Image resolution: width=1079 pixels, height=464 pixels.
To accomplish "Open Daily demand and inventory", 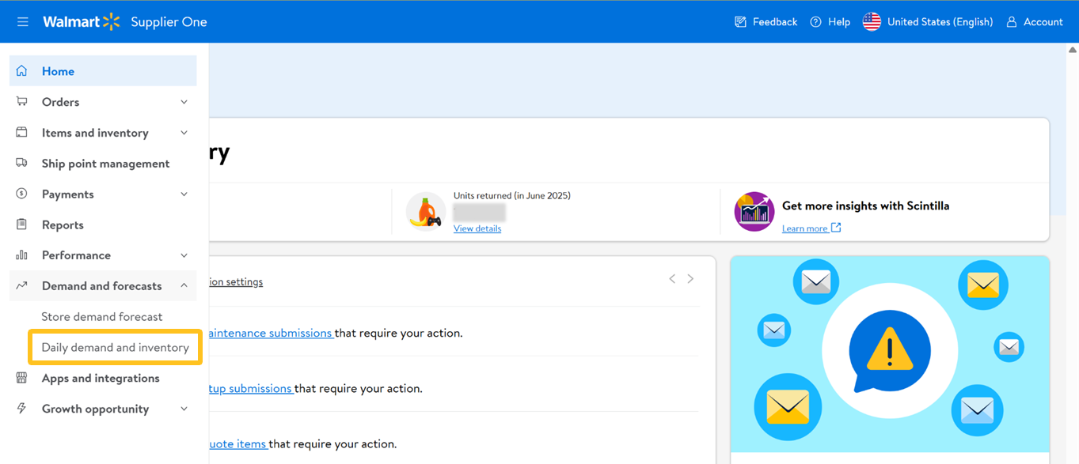I will pyautogui.click(x=116, y=348).
